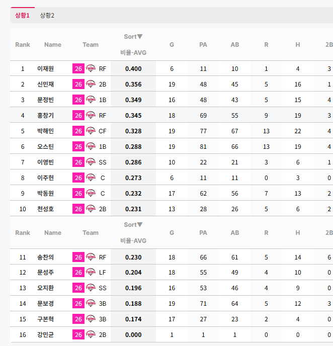333x346 pixels.
Task: Click the Twins logo in 오스틴's row
Action: (91, 146)
